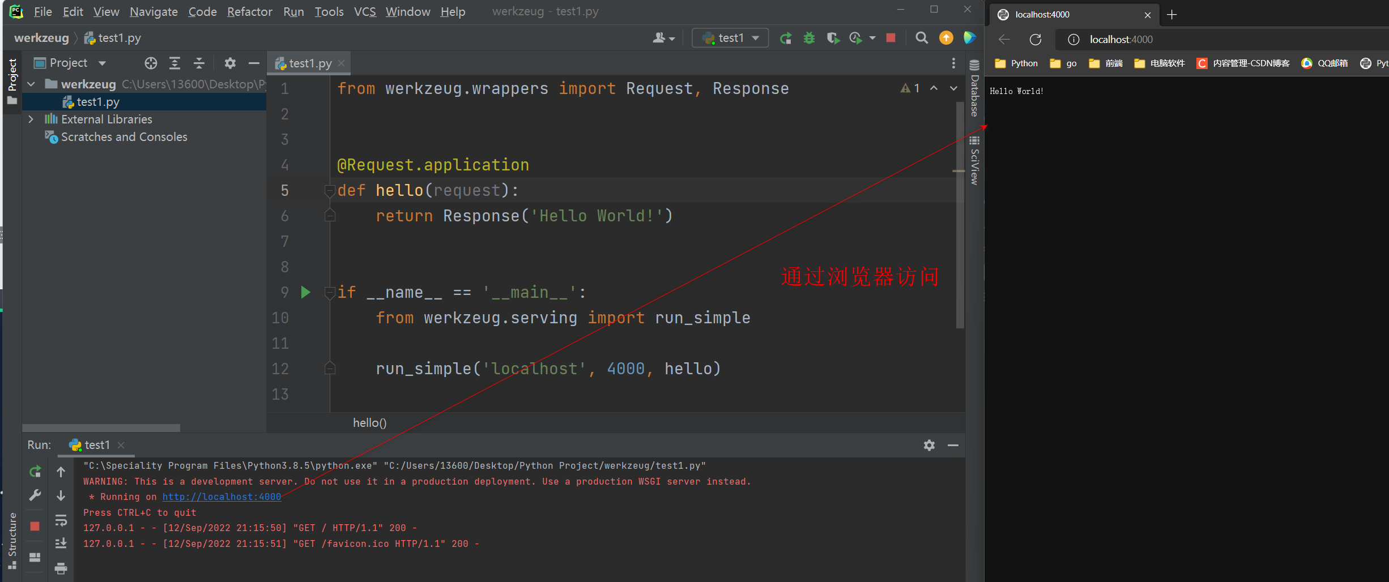Viewport: 1389px width, 582px height.
Task: Click the warning count indicator in editor
Action: tap(910, 88)
